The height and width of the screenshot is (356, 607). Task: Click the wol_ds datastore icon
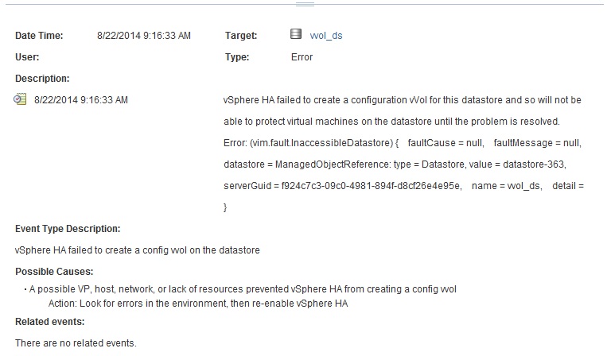(296, 35)
